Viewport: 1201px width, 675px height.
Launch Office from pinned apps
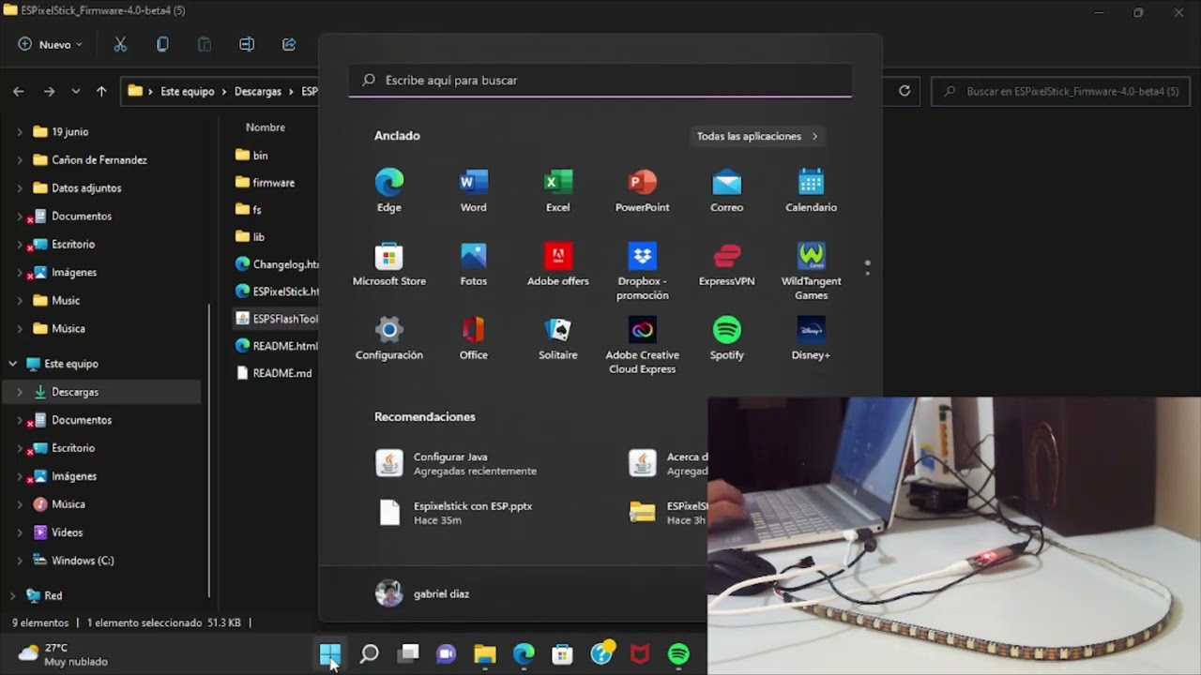tap(473, 338)
